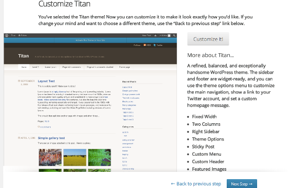Click the comment bubble icon under Layout Test
This screenshot has width=288, height=188.
pyautogui.click(x=39, y=126)
